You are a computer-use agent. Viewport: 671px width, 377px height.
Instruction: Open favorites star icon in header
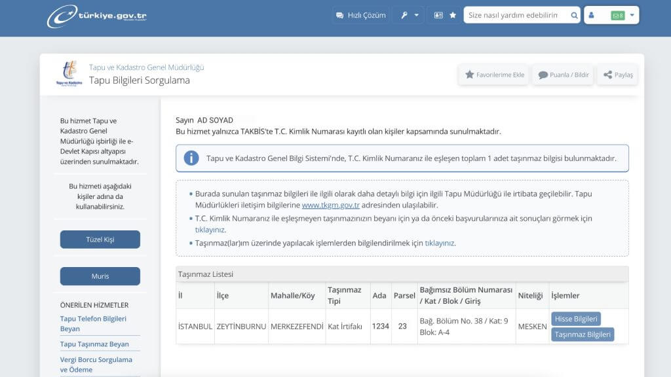pos(453,16)
